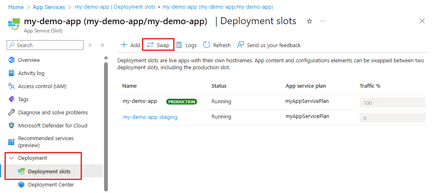437x193 pixels.
Task: Go to App Services breadcrumb
Action: (x=49, y=7)
